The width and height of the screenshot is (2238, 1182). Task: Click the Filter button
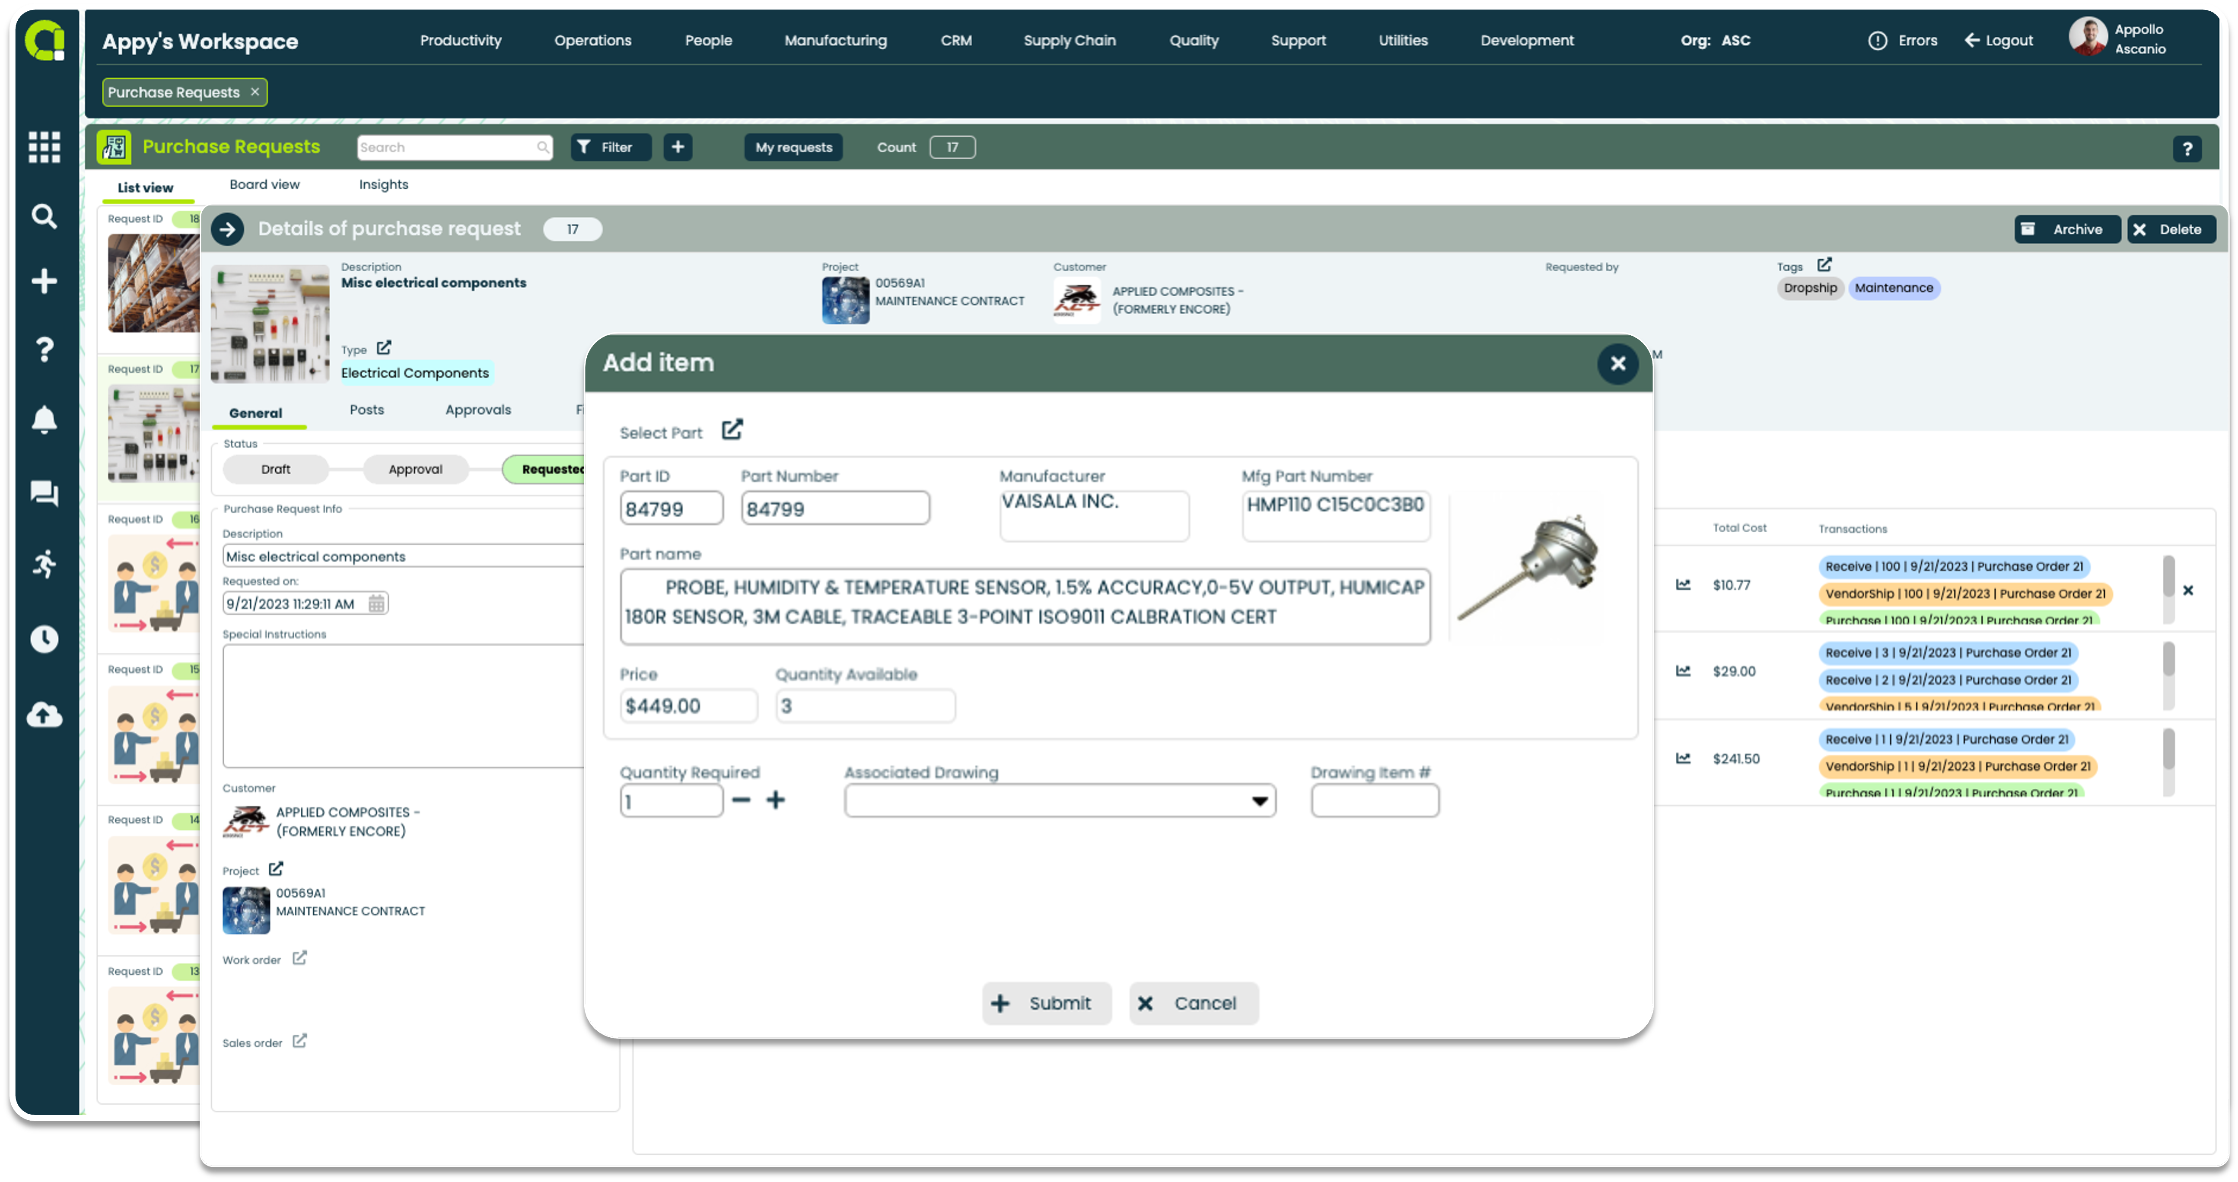[x=611, y=147]
